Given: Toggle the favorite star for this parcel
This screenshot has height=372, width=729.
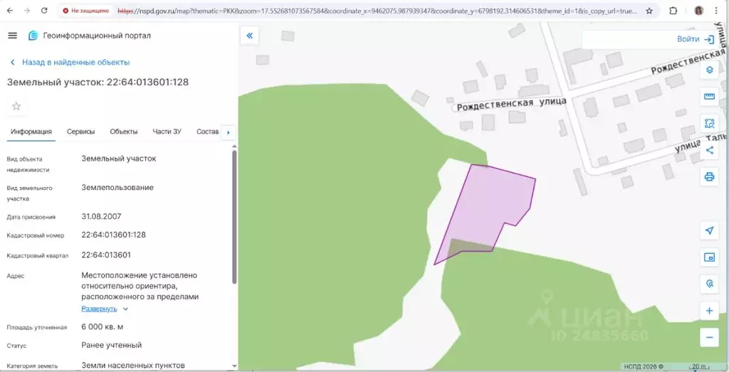Looking at the screenshot, I should coord(16,106).
